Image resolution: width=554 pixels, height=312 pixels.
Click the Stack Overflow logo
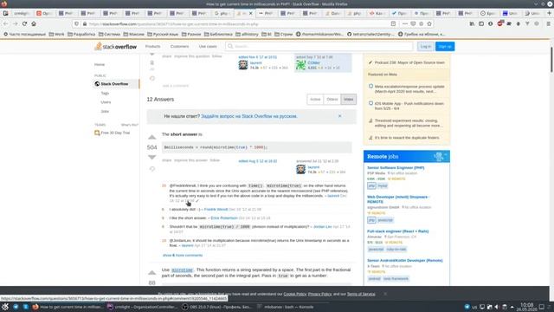115,46
